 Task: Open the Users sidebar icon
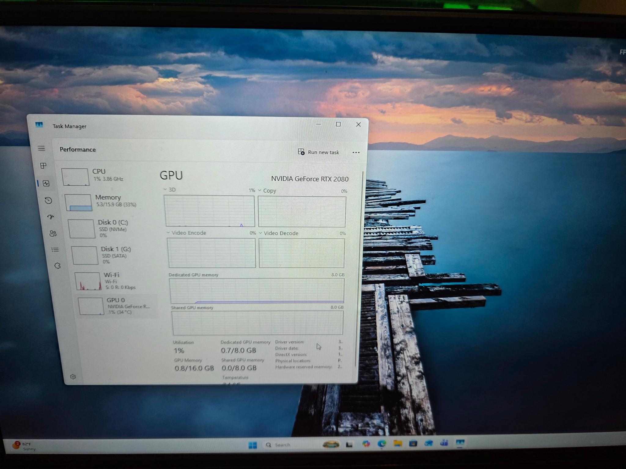click(53, 234)
